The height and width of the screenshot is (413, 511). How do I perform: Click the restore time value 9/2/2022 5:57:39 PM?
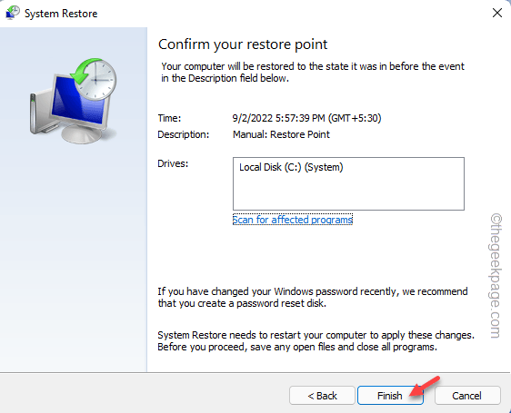(x=278, y=118)
